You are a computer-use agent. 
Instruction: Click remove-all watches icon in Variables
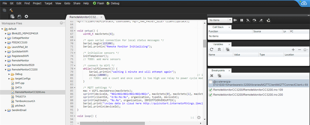(227, 50)
